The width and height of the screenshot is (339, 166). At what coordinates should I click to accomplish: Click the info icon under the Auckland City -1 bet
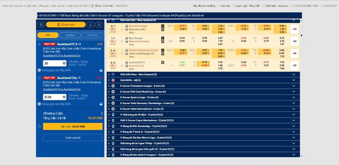tap(39, 104)
